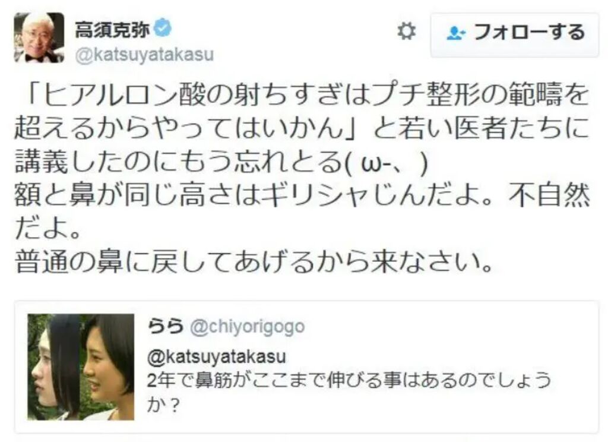The image size is (608, 442).
Task: Click @katsuyatakasu mention in quoted tweet
Action: click(216, 356)
